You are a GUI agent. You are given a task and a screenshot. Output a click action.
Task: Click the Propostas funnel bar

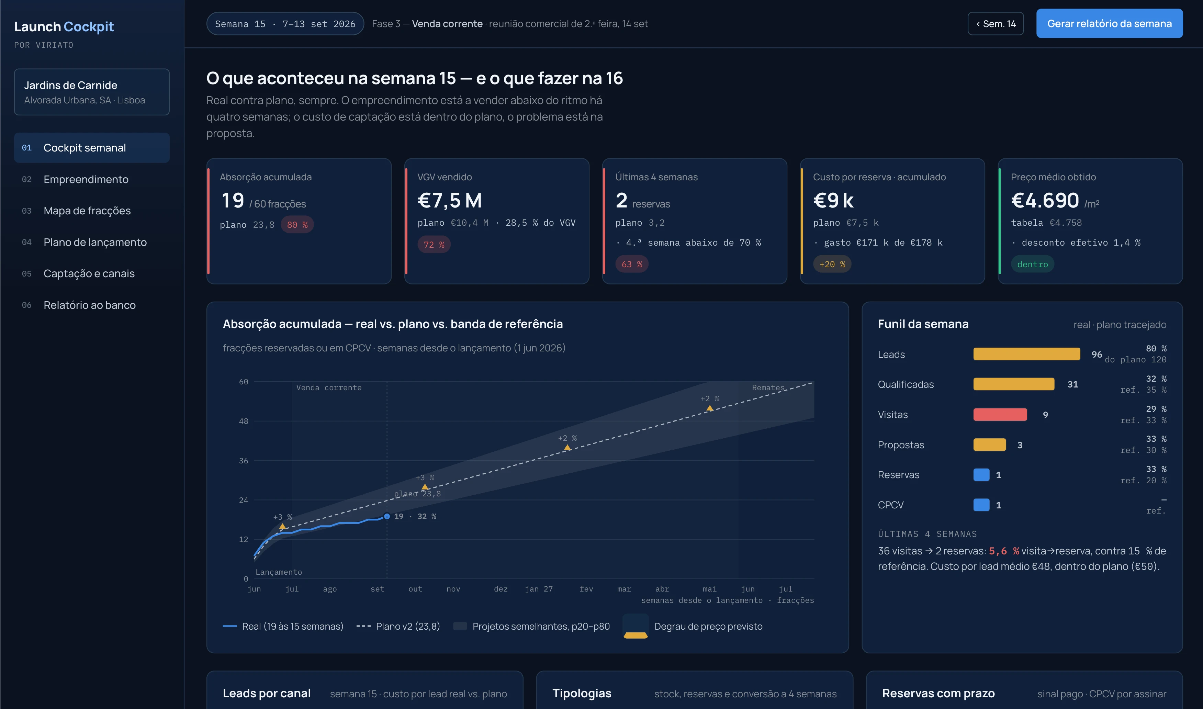pyautogui.click(x=989, y=445)
